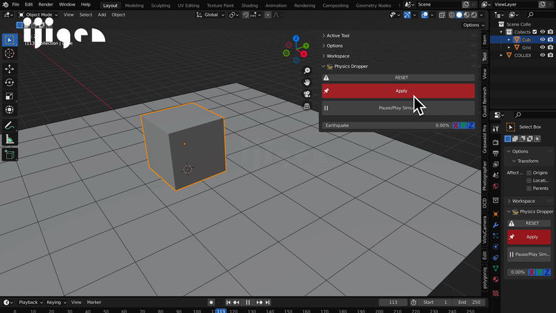Viewport: 556px width, 313px height.
Task: Select the Select Box tool in left toolbar
Action: tap(10, 40)
